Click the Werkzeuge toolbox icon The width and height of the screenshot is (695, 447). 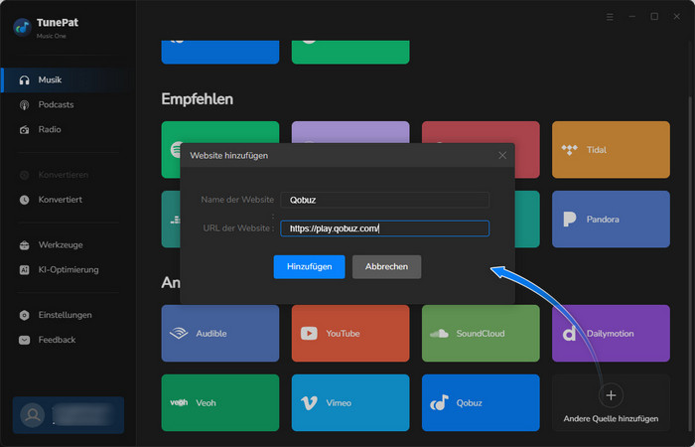[x=25, y=245]
